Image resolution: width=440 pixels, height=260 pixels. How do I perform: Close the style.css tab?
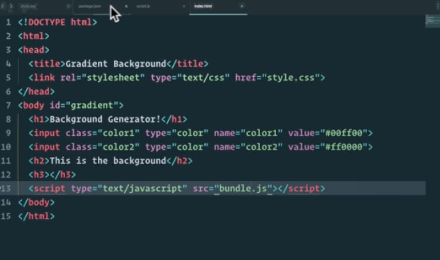(x=68, y=6)
